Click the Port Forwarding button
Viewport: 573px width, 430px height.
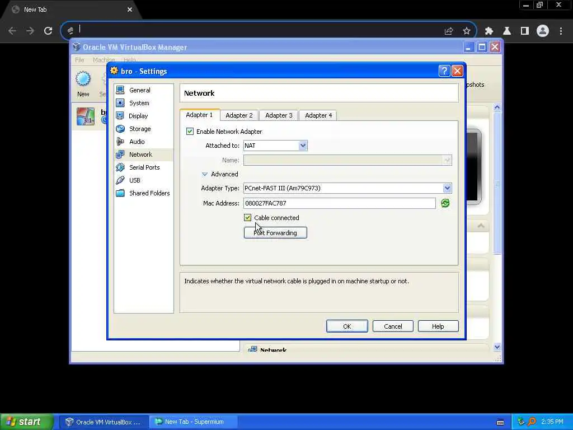[x=275, y=233]
